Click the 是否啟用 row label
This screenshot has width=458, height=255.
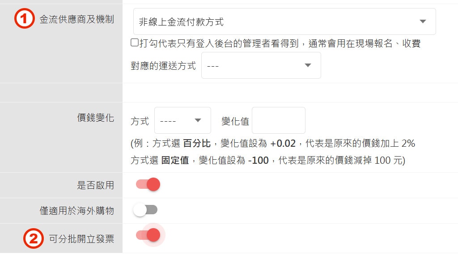[x=95, y=185]
